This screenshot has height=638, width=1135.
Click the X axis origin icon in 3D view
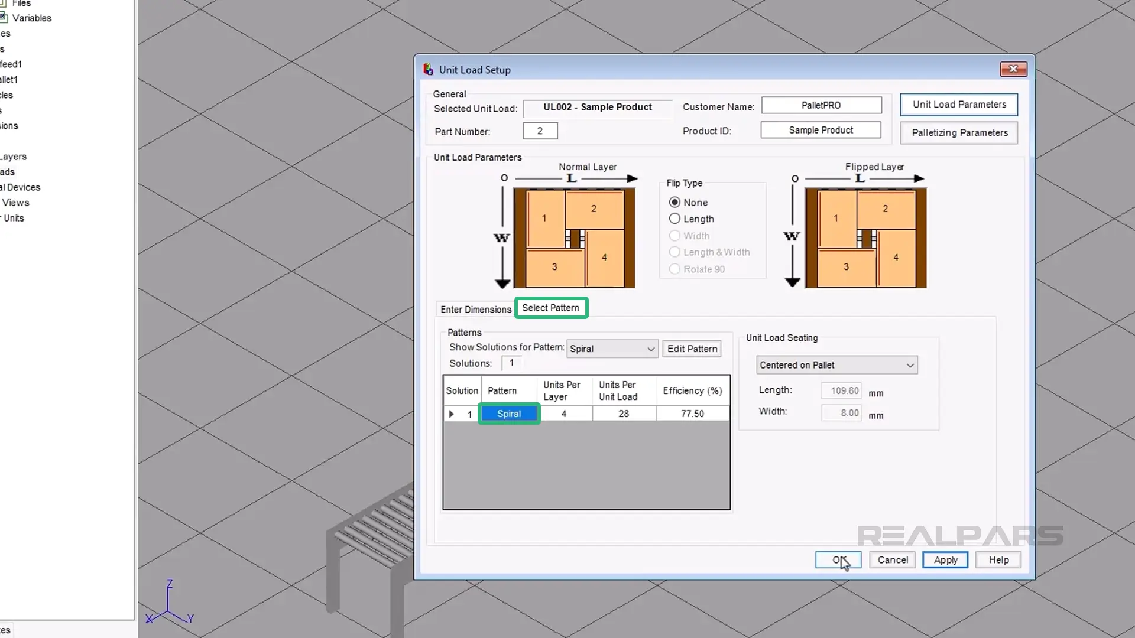(150, 619)
